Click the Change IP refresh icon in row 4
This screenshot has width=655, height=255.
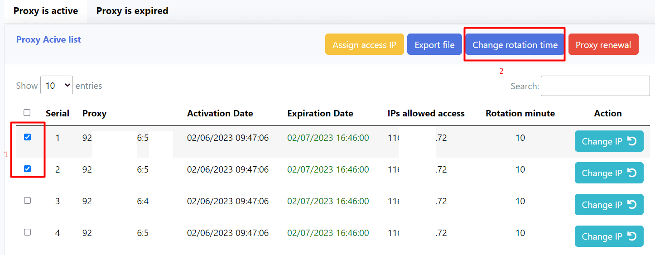[632, 236]
